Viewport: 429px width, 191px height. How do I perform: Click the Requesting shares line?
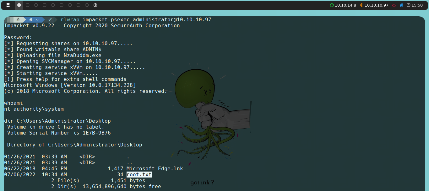point(68,43)
